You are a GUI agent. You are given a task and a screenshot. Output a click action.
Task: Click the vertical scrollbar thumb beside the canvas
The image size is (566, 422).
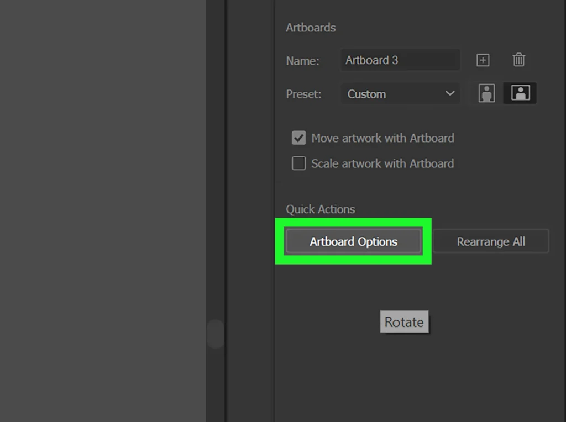215,334
